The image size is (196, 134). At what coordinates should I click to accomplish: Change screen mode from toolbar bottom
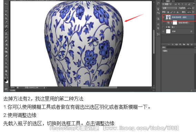6,89
